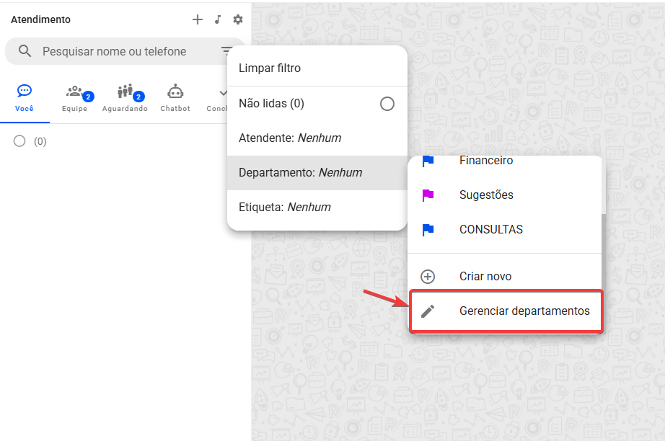Click the magenta flag beside Sugestões

point(428,195)
